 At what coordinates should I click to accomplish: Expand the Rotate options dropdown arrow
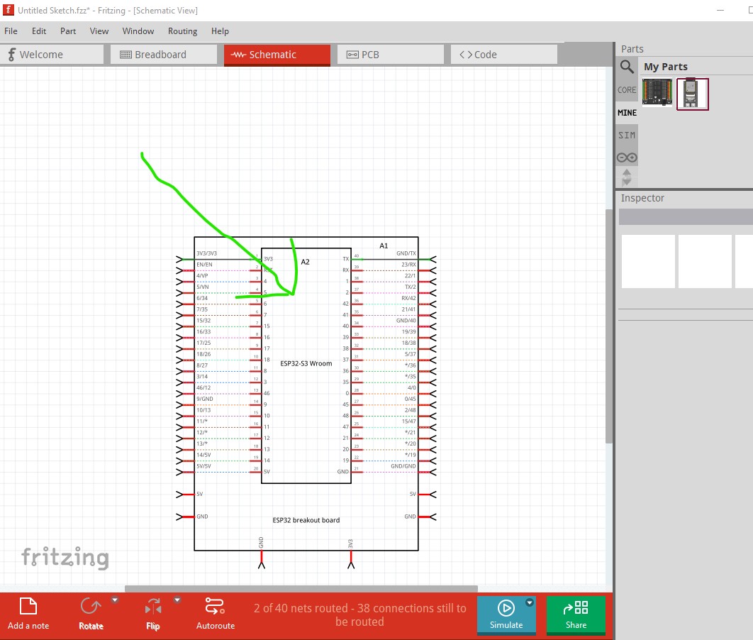coord(115,600)
